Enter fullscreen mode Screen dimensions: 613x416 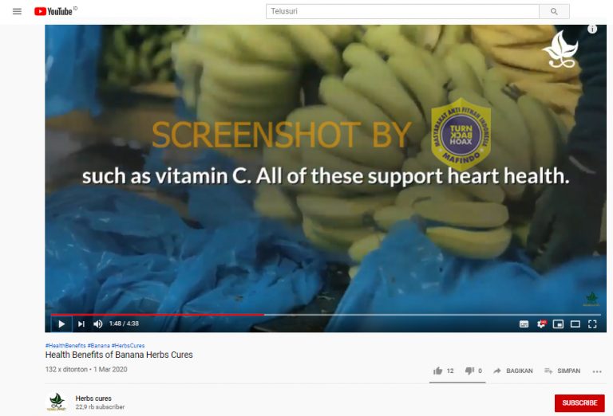pos(592,324)
